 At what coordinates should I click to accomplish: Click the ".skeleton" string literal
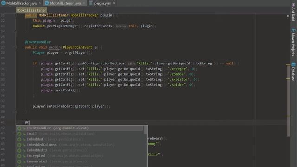(179, 79)
